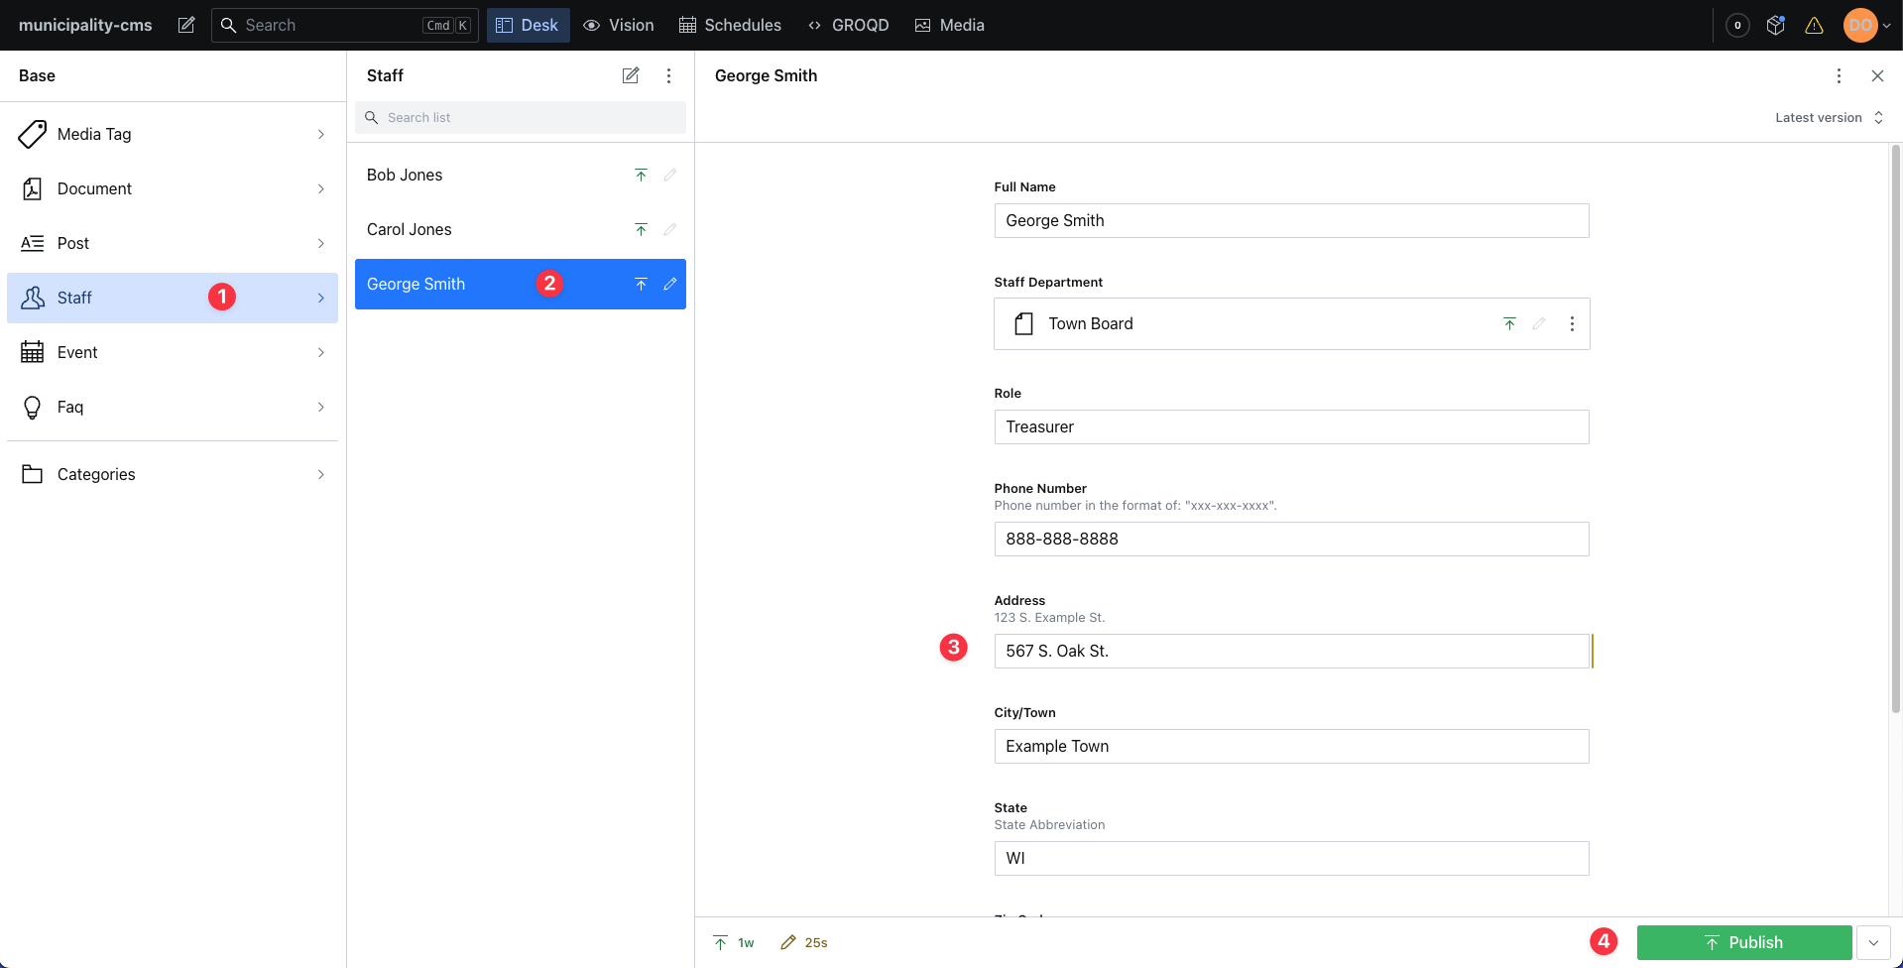Publish the George Smith document
This screenshot has height=968, width=1903.
pos(1743,943)
